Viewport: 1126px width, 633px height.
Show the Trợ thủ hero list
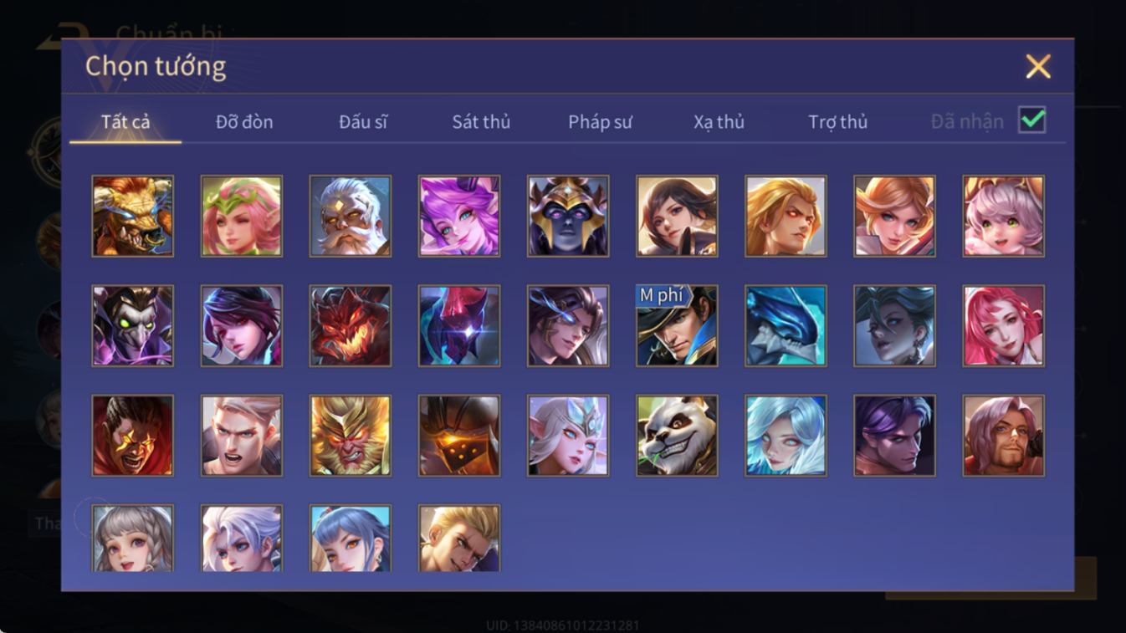(x=837, y=122)
